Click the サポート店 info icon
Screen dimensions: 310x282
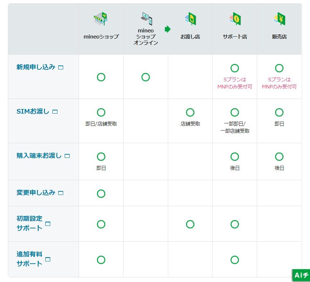pyautogui.click(x=235, y=19)
